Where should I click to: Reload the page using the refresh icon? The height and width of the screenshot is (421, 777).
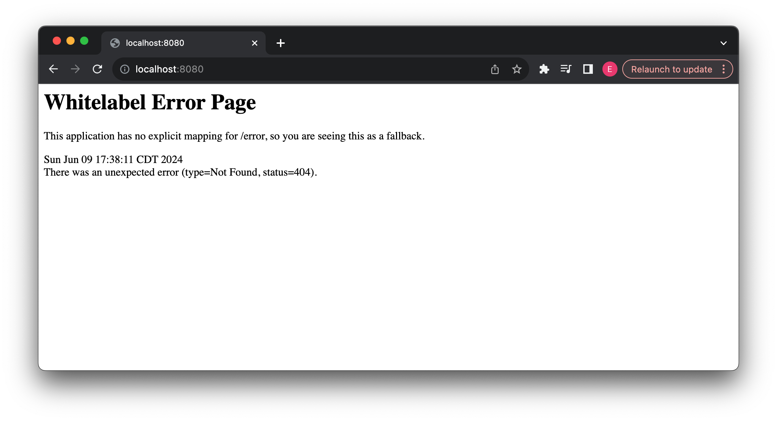tap(98, 69)
